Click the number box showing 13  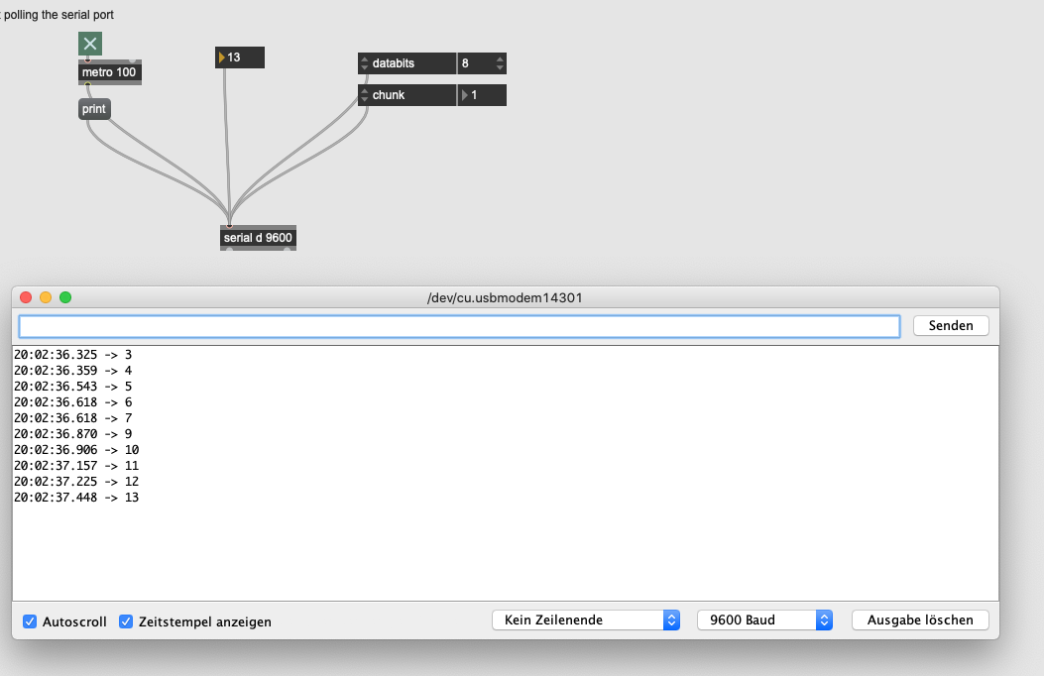(240, 57)
